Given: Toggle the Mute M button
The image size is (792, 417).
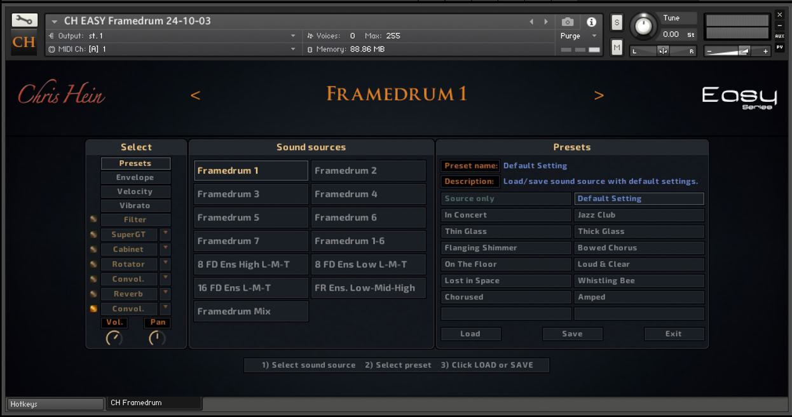Looking at the screenshot, I should [x=617, y=48].
